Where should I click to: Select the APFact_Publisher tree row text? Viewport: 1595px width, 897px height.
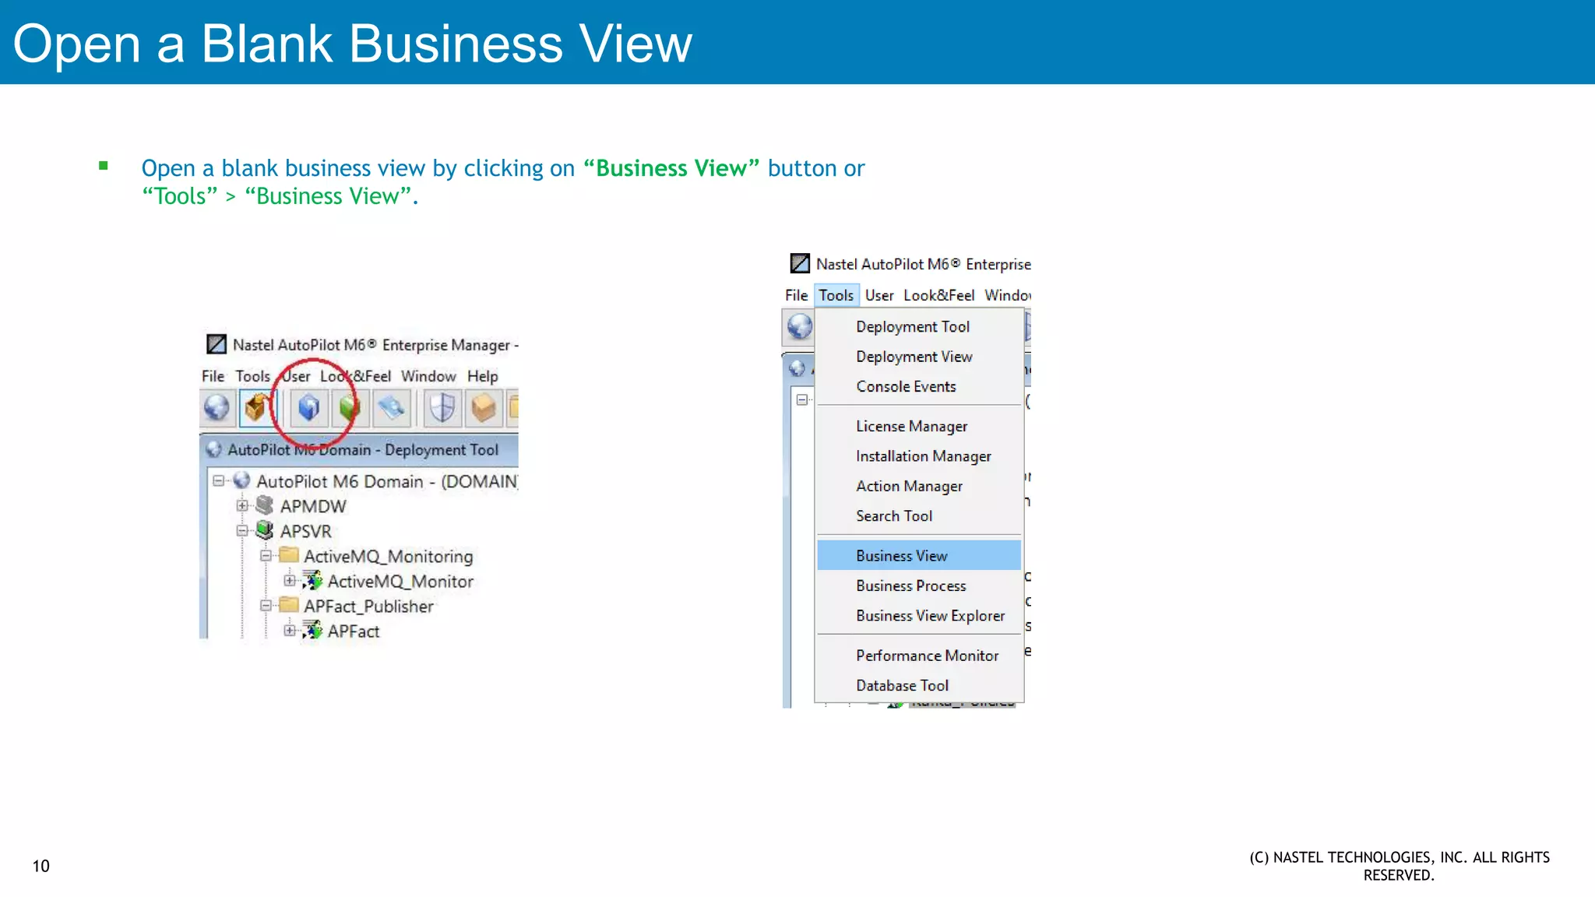click(x=368, y=606)
